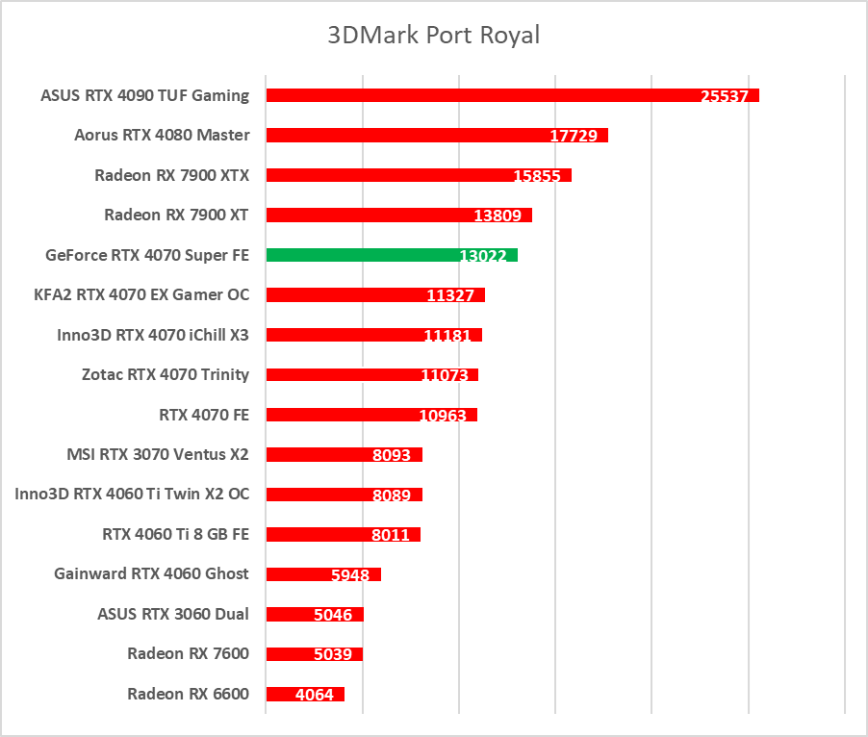This screenshot has width=868, height=737.
Task: Click the MSI RTX 3070 Ventus X2 label
Action: [158, 454]
